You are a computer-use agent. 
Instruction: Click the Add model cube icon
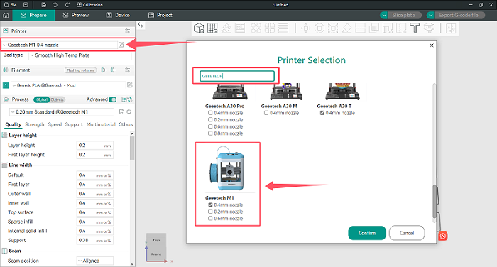click(x=199, y=28)
